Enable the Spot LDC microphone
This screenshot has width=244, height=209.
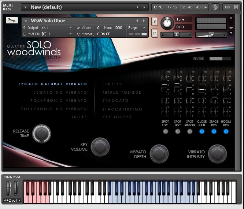coord(165,131)
